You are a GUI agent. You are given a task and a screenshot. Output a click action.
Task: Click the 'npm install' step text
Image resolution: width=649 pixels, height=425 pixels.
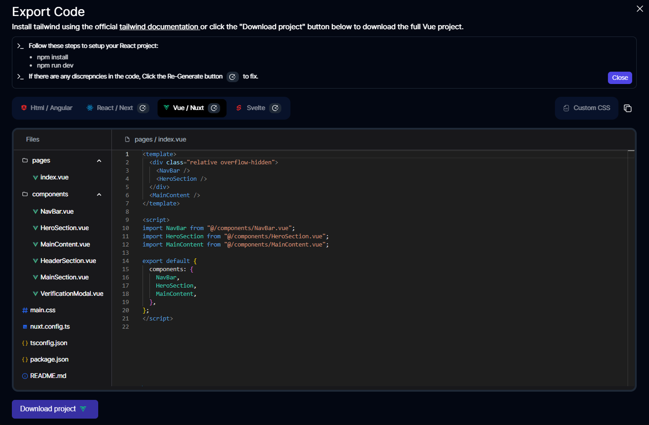[53, 57]
